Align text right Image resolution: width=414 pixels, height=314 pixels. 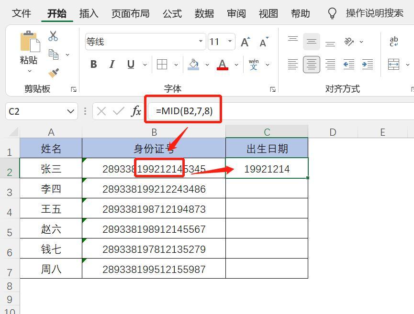[330, 65]
